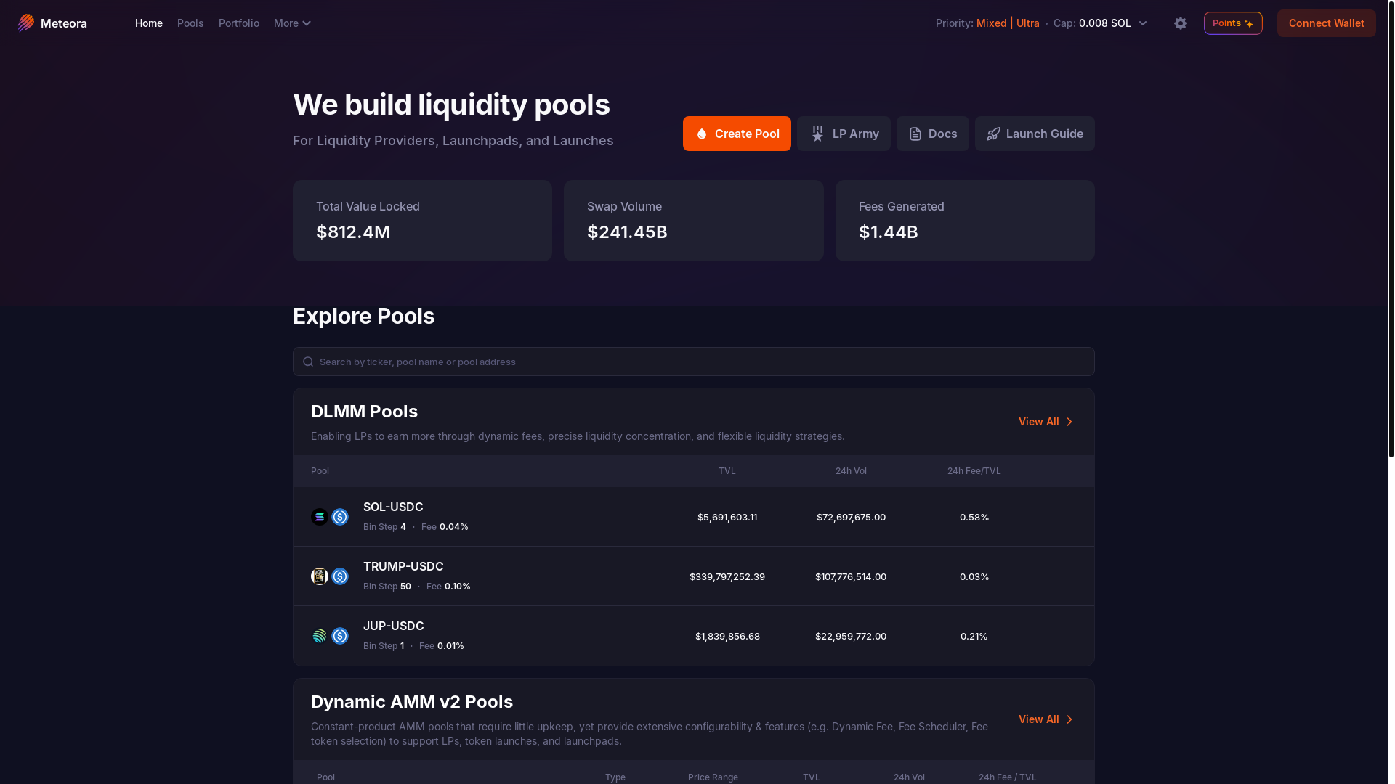Click the TRUMP token icon
The image size is (1395, 784).
(320, 576)
